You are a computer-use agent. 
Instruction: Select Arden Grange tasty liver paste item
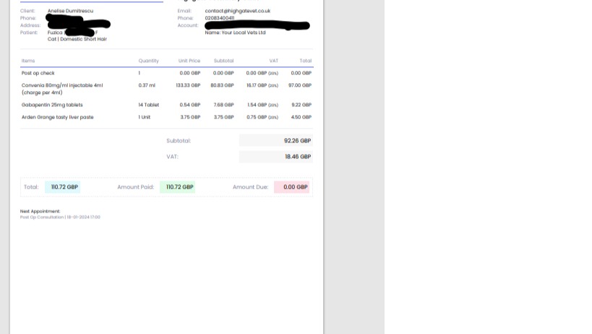57,117
